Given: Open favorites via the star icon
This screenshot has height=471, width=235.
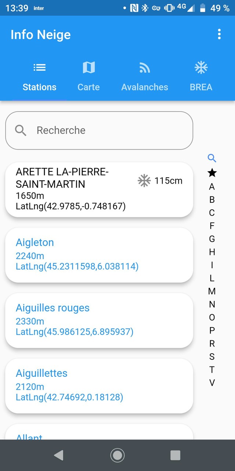Looking at the screenshot, I should click(212, 173).
